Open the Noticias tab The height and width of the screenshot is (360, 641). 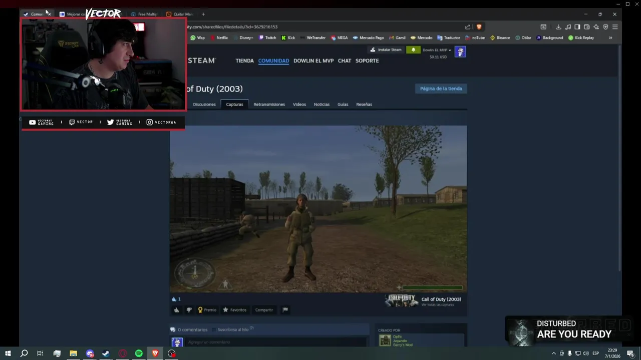point(322,104)
